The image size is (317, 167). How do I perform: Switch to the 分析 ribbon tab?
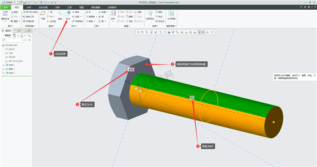pyautogui.click(x=29, y=7)
